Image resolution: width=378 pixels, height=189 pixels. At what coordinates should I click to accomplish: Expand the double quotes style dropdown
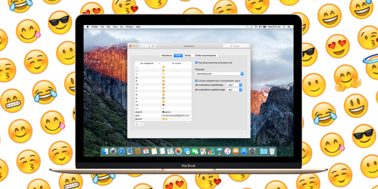pyautogui.click(x=234, y=85)
